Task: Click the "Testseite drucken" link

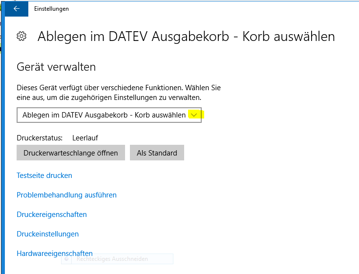Action: 44,176
